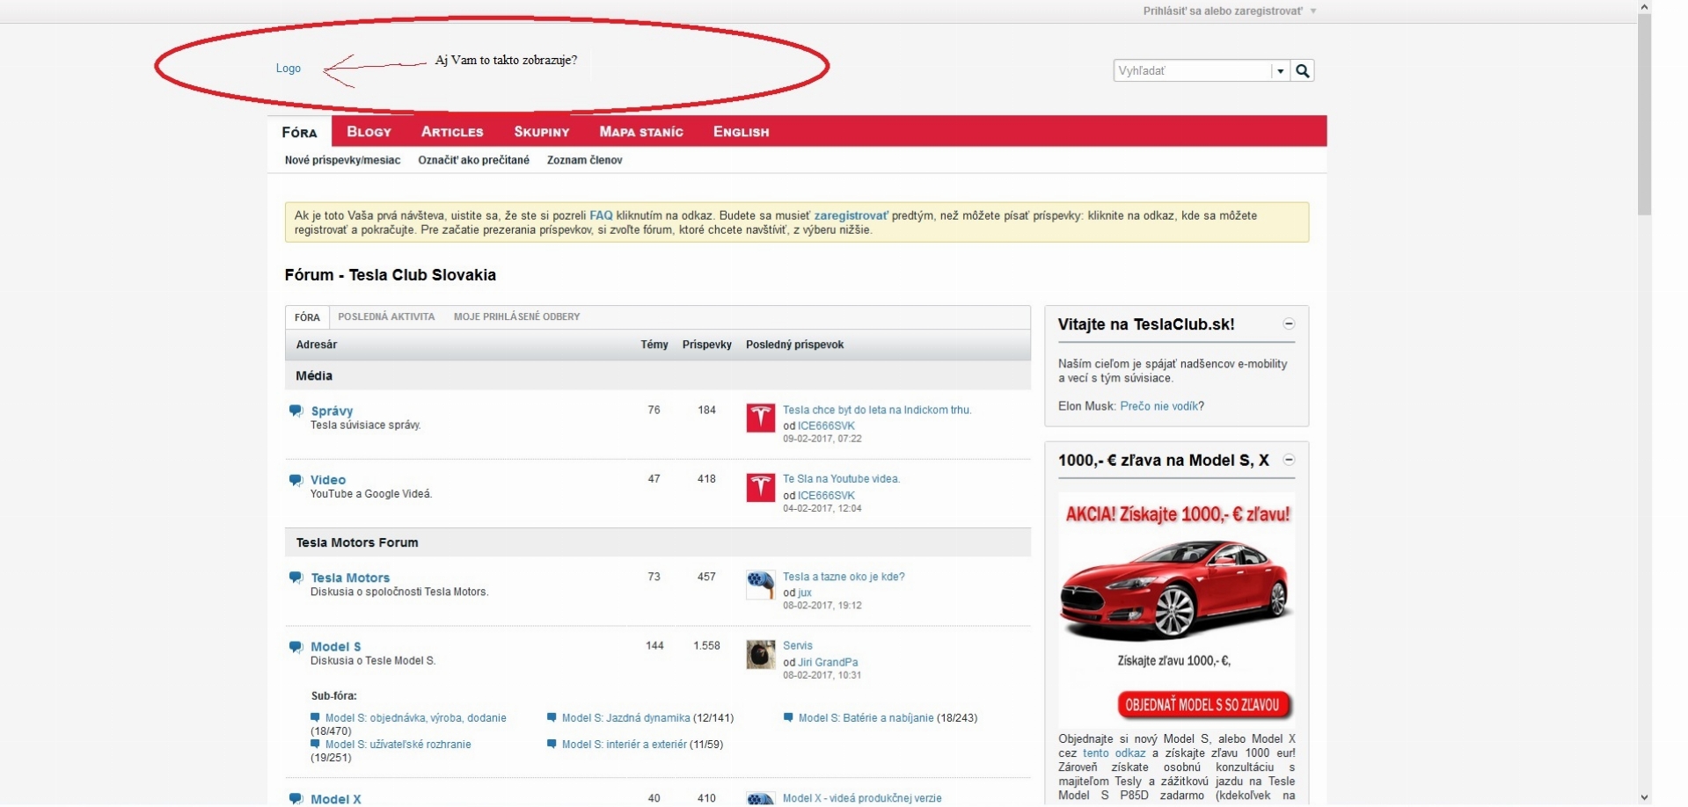Click sub-forum icon for interiér a exteriér
1688x807 pixels.
(x=552, y=744)
